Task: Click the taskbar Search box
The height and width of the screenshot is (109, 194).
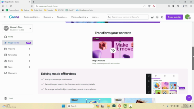Action: [80, 106]
